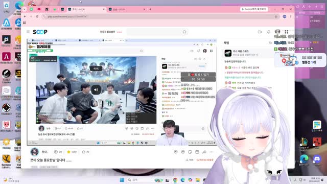This screenshot has width=327, height=184.
Task: Bookmark this page with the star icon
Action: click(276, 16)
